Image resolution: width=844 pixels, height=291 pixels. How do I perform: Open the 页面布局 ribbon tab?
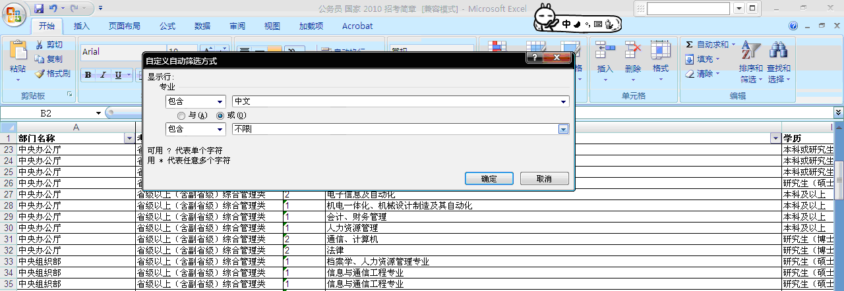(125, 26)
